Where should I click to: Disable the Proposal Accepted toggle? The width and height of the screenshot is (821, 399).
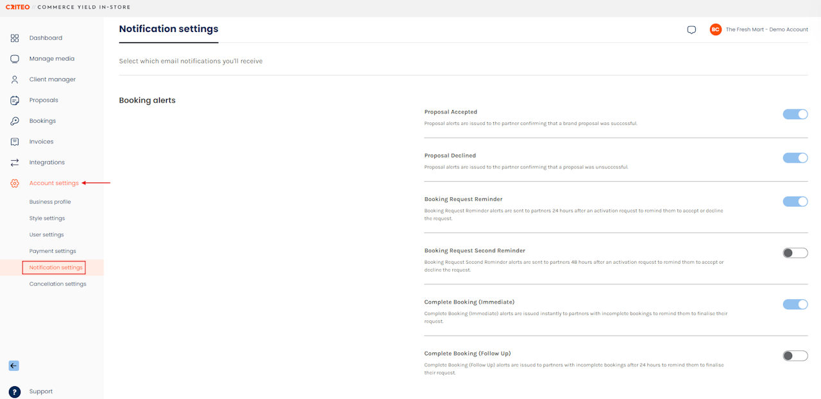click(795, 114)
